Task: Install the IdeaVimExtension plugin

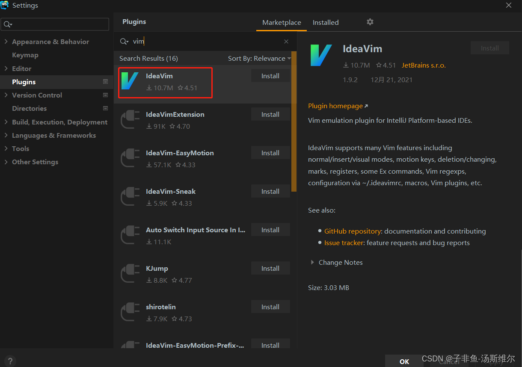Action: click(270, 114)
